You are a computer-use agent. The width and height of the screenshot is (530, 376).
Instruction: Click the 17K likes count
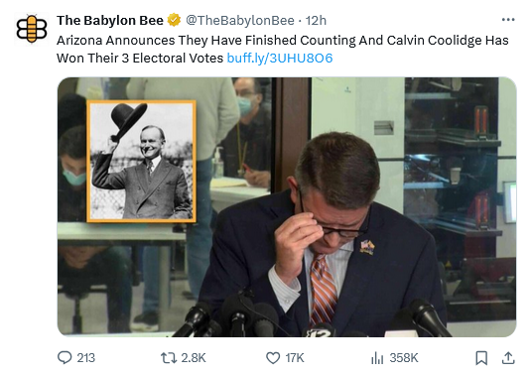point(295,358)
